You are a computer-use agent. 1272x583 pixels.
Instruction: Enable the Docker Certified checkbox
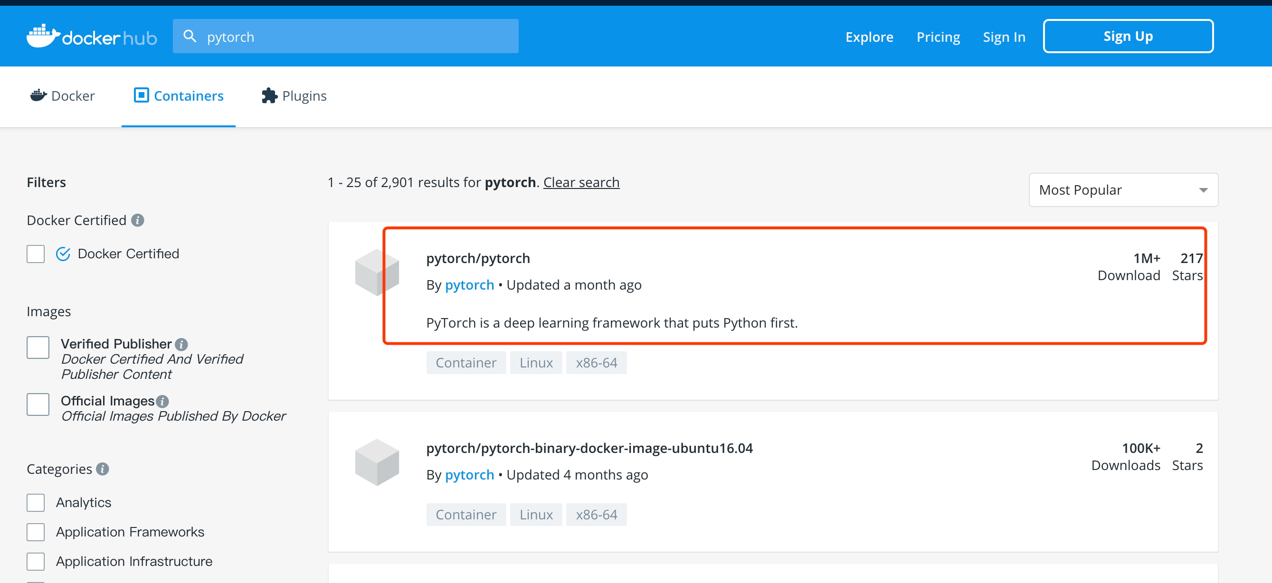(36, 254)
